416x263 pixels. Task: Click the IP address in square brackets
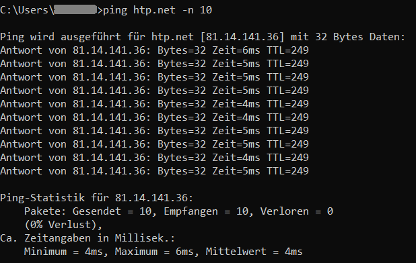[242, 37]
